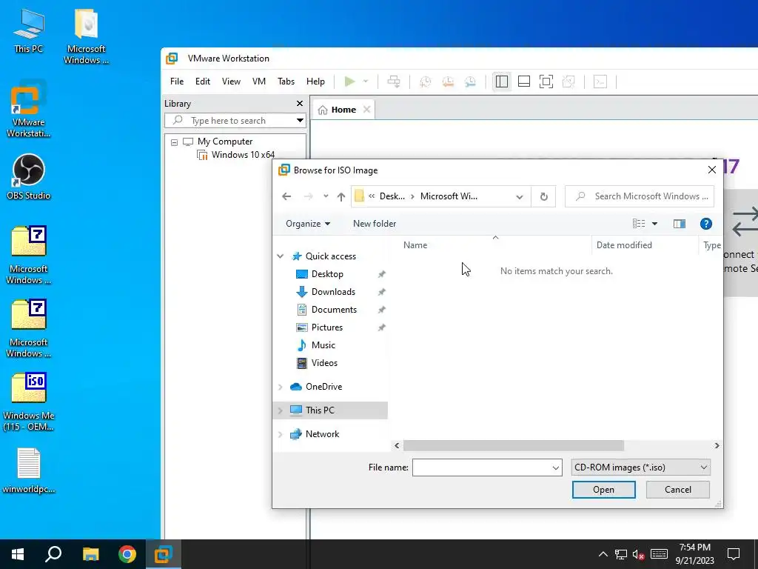Collapse the My Computer tree node

point(174,142)
